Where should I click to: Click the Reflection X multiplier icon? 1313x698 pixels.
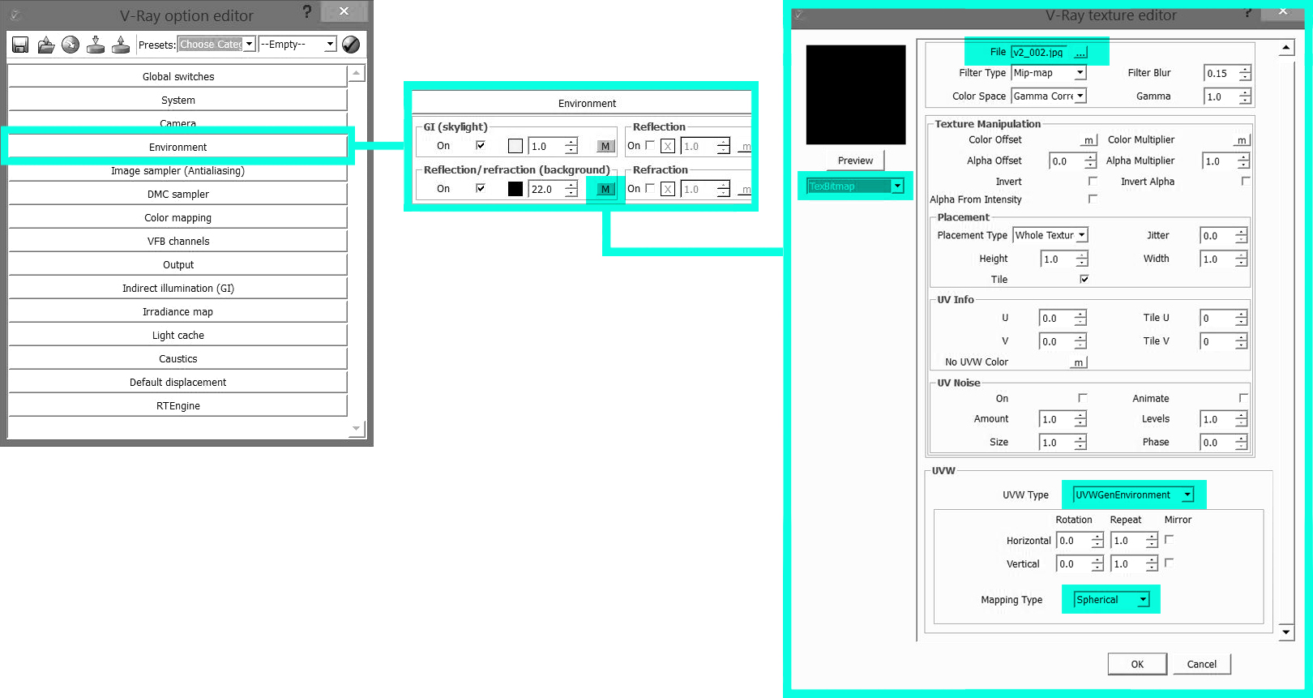pos(667,147)
